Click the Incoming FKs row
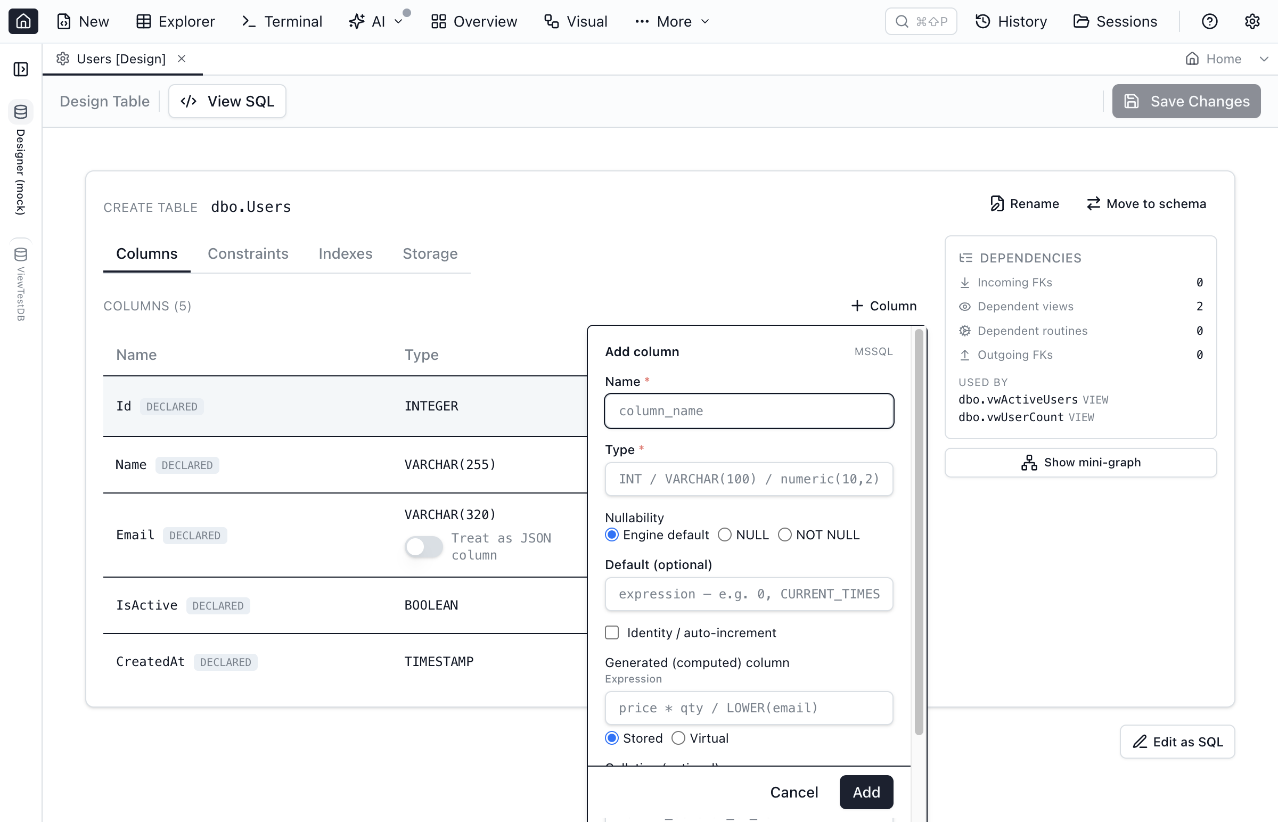This screenshot has width=1278, height=822. pos(1080,282)
